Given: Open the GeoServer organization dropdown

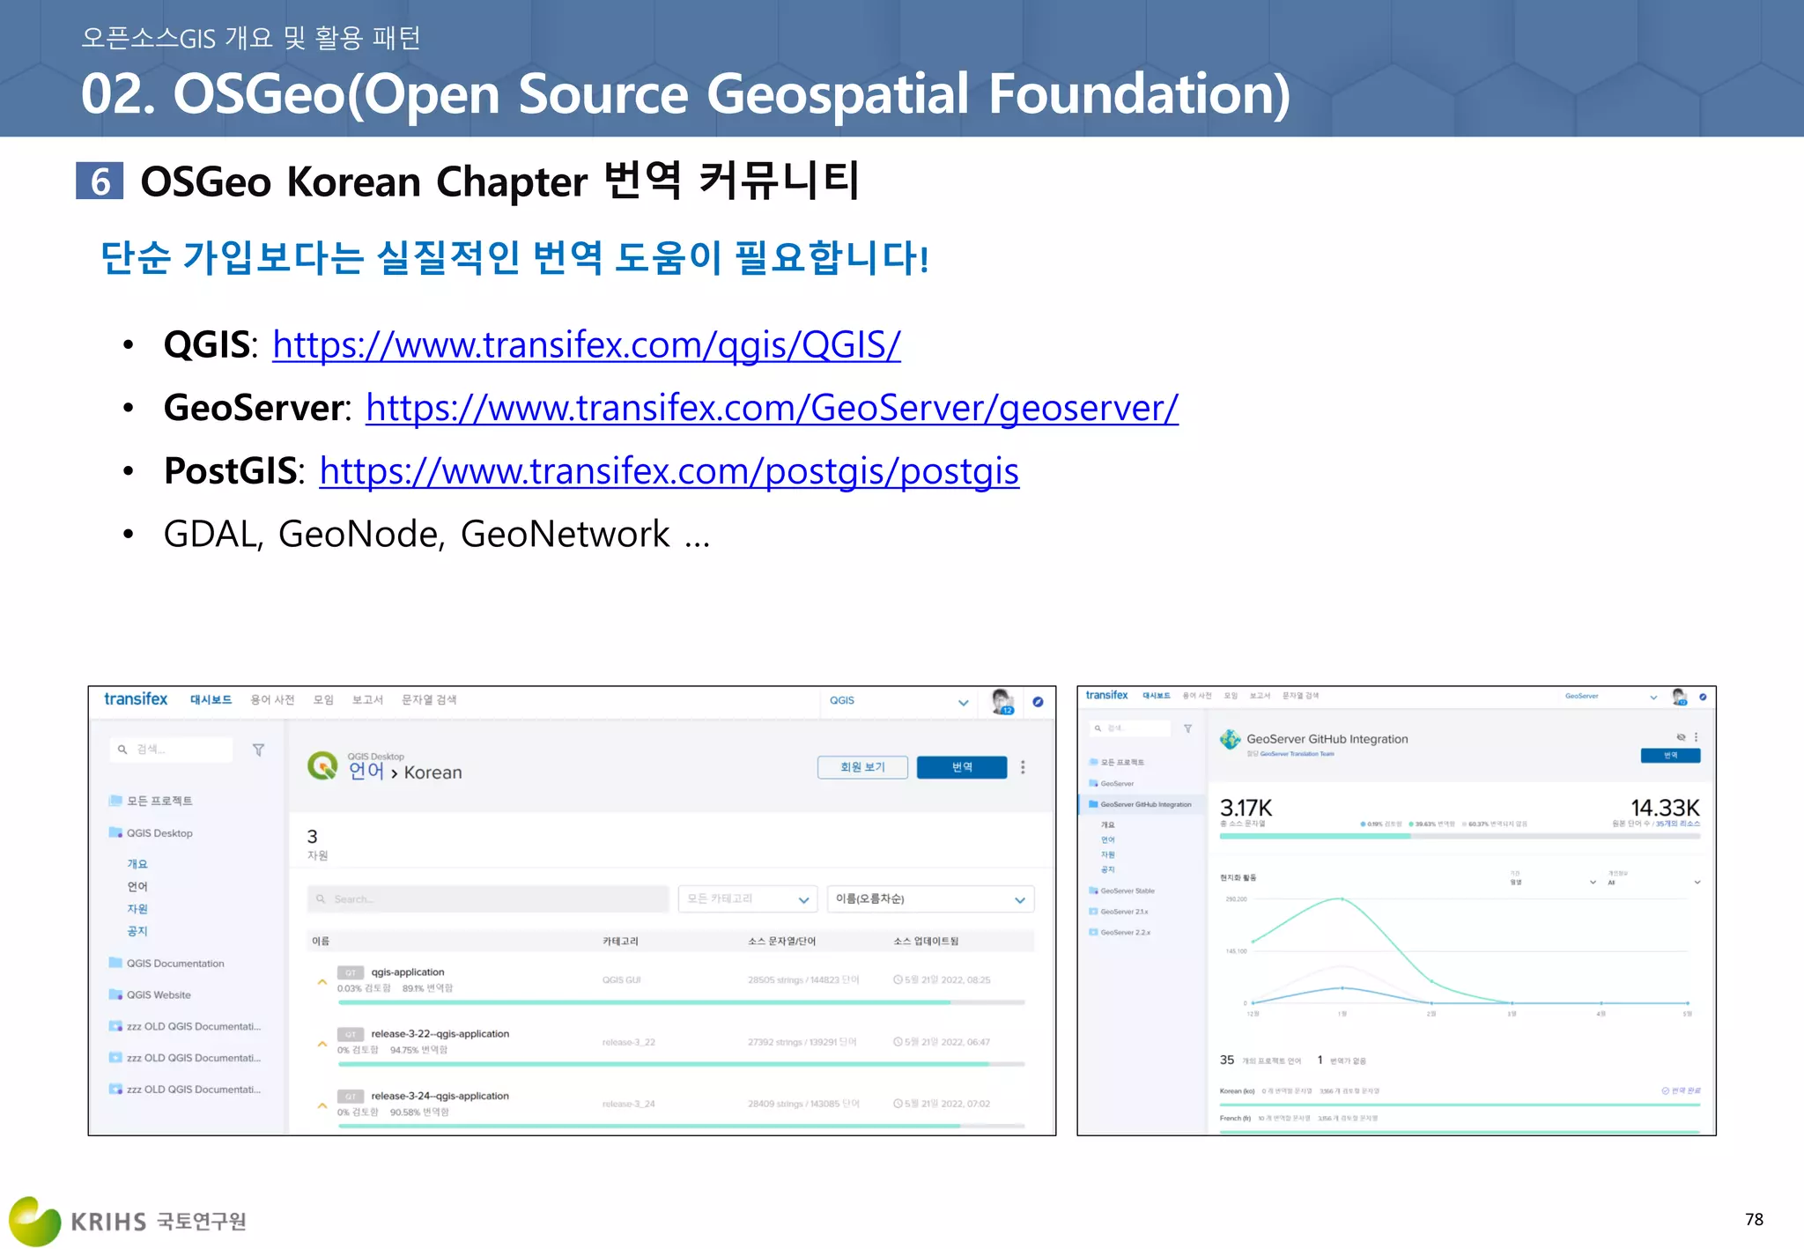Looking at the screenshot, I should click(x=1610, y=697).
